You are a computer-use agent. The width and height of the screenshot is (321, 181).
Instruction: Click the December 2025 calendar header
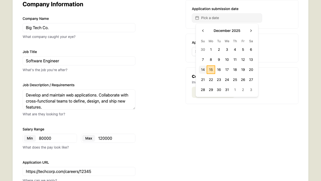227,31
